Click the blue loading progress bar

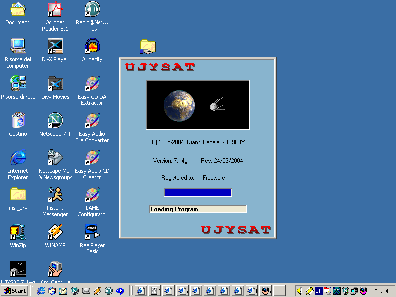point(198,192)
